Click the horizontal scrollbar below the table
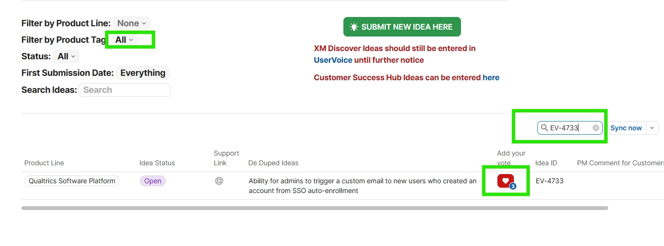The image size is (664, 246). click(315, 208)
